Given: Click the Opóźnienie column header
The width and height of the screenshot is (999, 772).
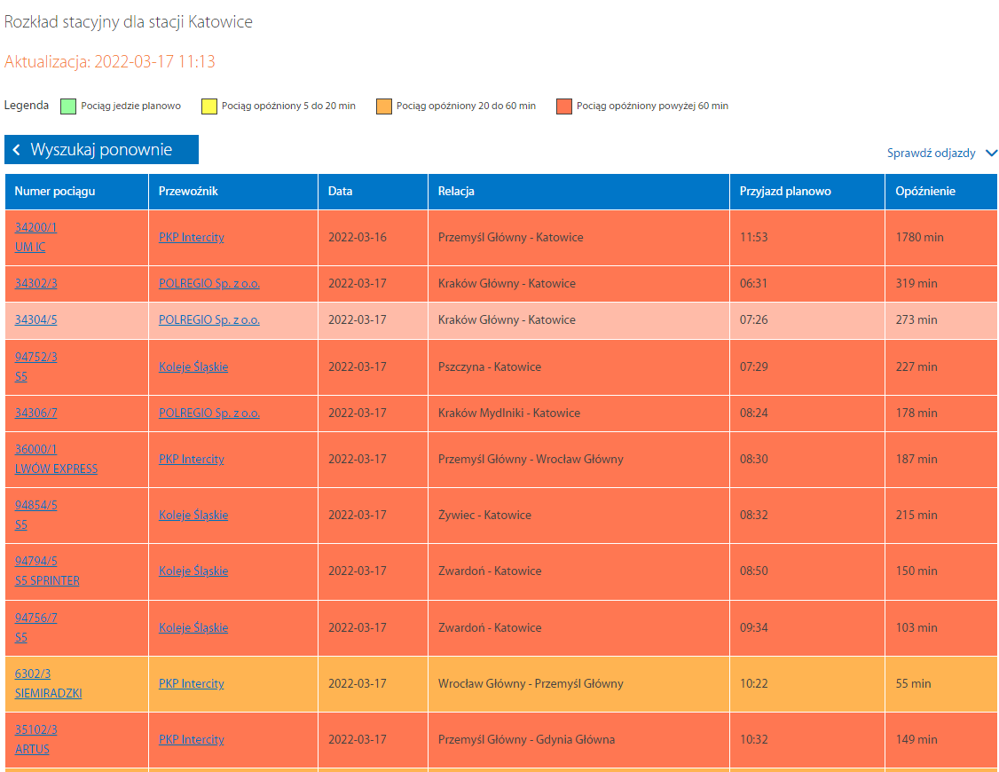Looking at the screenshot, I should [x=925, y=191].
